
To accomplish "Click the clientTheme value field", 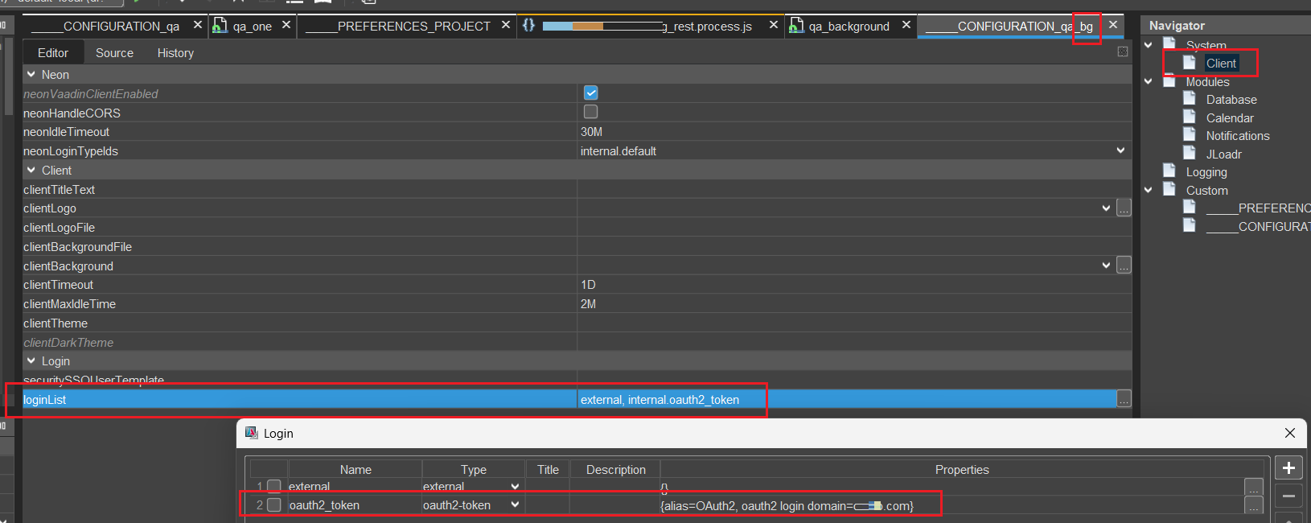I will point(854,323).
